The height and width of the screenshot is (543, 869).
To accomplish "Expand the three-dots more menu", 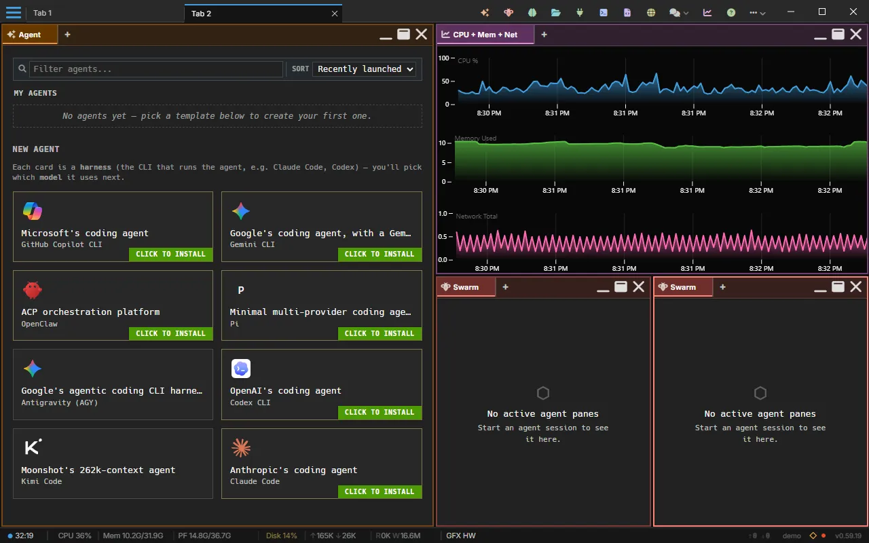I will 758,12.
